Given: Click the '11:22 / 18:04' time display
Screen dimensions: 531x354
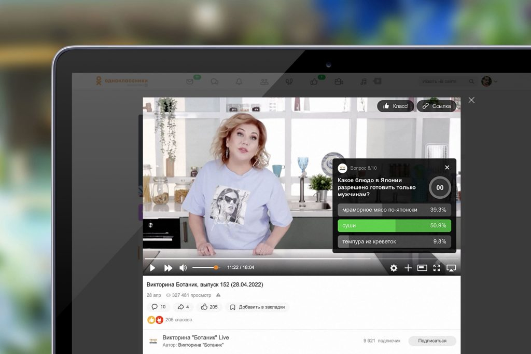Looking at the screenshot, I should point(241,267).
